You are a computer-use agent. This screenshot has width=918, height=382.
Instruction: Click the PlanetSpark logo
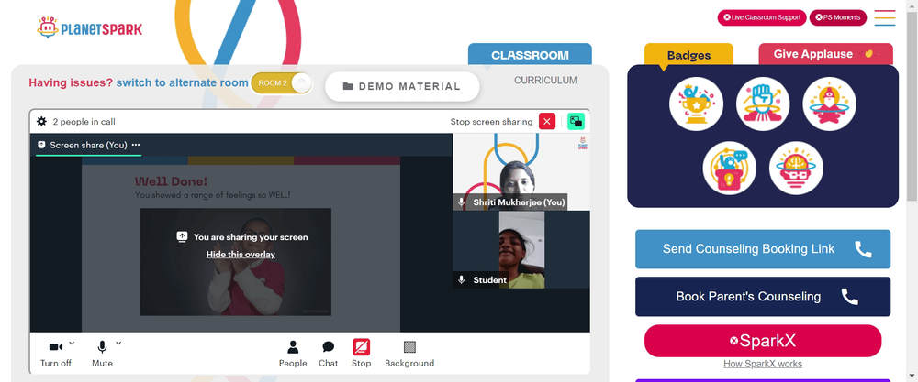click(90, 27)
